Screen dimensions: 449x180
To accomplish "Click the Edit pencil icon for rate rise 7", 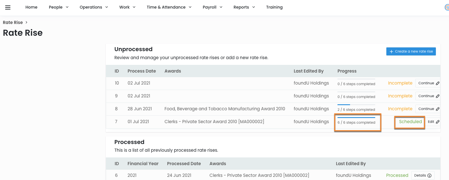I will [438, 122].
